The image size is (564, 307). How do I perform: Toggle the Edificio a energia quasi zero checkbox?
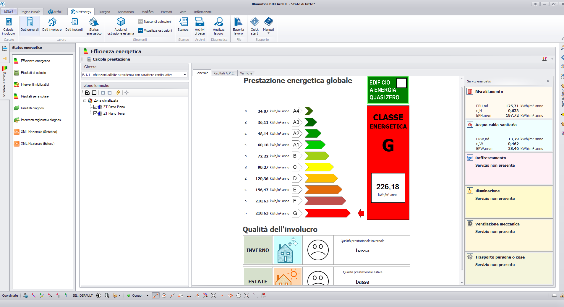(401, 83)
